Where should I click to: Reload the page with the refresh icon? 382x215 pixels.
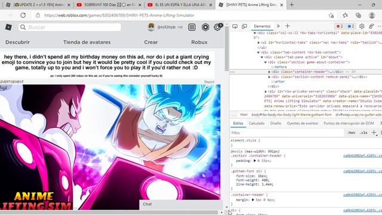point(23,16)
